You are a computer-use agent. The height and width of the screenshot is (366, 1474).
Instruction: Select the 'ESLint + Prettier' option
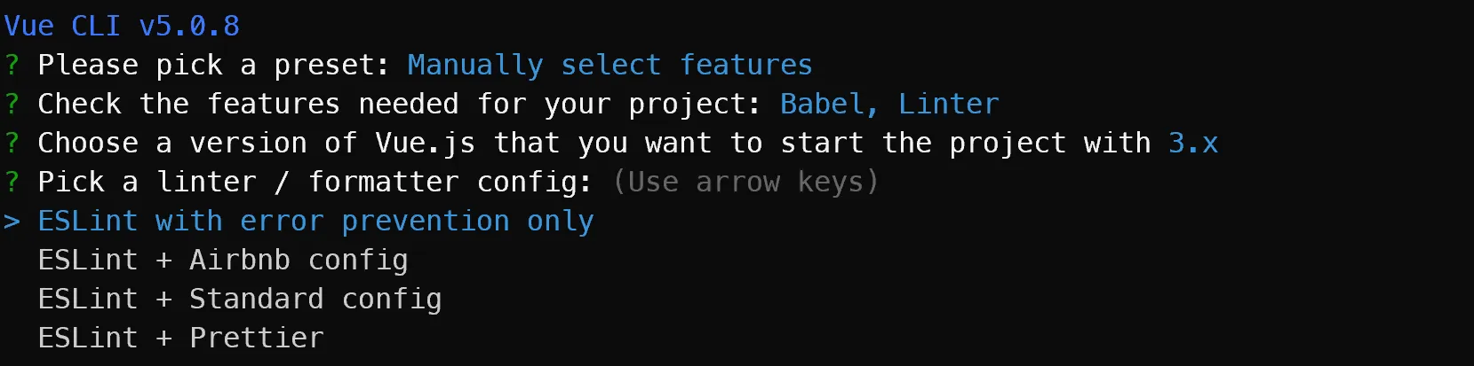[x=180, y=338]
